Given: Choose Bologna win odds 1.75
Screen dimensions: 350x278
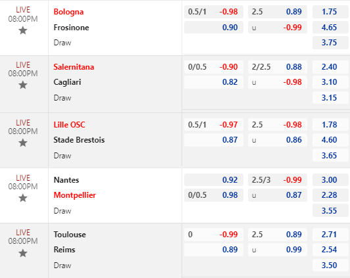Looking at the screenshot, I should pos(330,12).
